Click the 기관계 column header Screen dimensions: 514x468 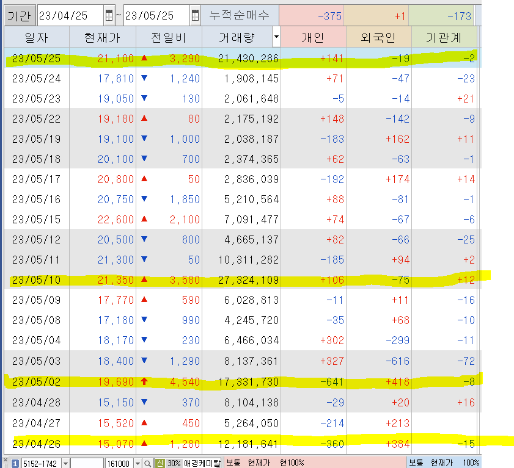point(444,37)
